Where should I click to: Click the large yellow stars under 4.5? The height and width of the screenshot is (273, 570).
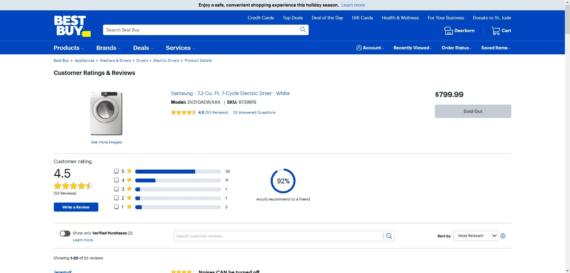point(73,186)
